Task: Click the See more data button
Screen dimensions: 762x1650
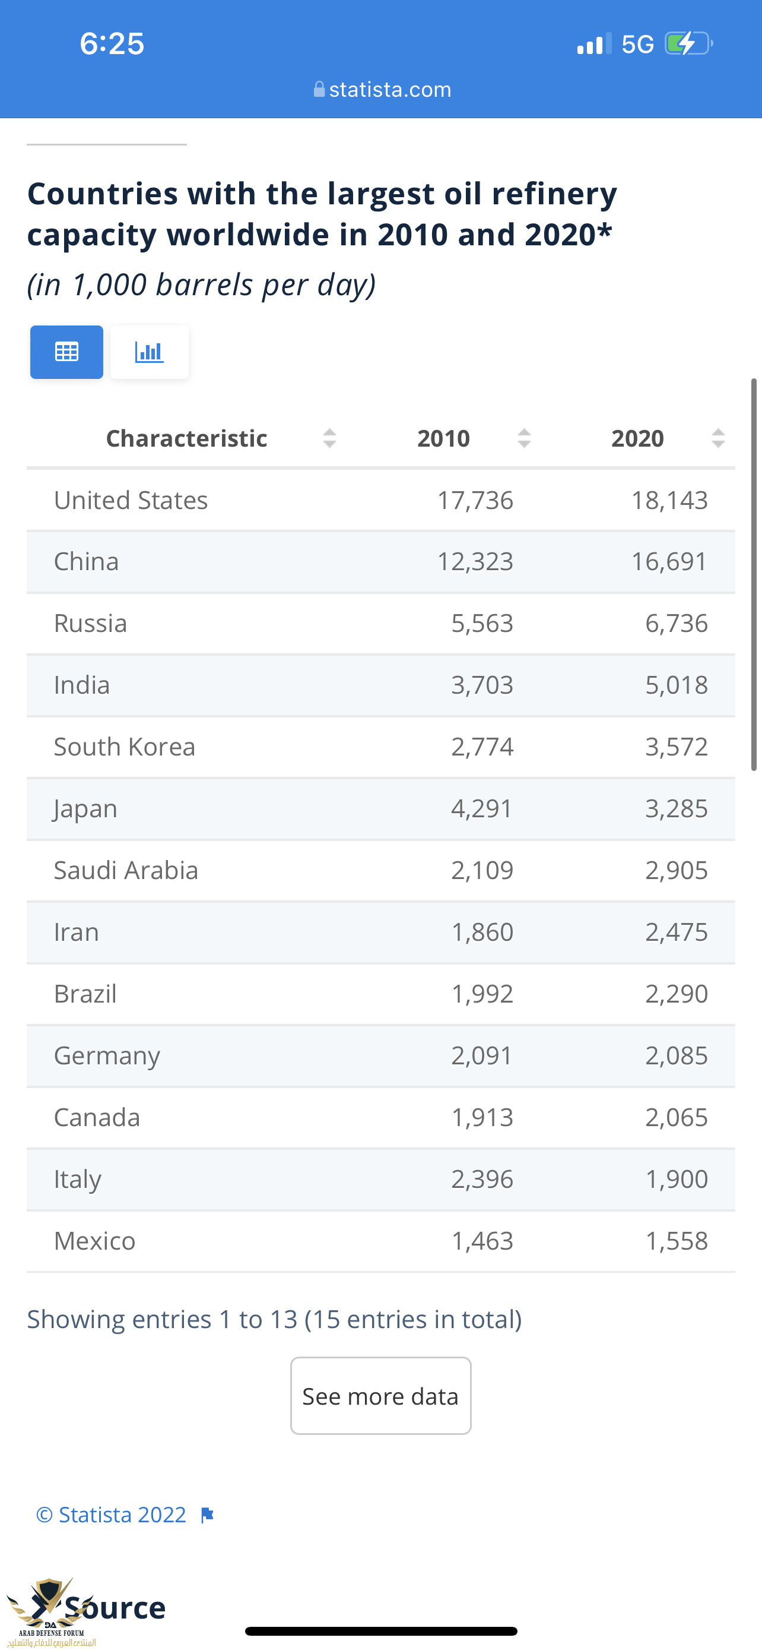Action: (380, 1396)
